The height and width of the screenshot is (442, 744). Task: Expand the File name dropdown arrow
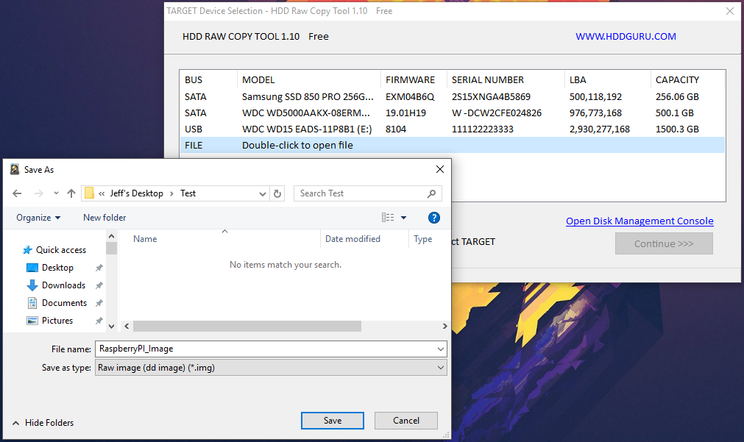(441, 349)
